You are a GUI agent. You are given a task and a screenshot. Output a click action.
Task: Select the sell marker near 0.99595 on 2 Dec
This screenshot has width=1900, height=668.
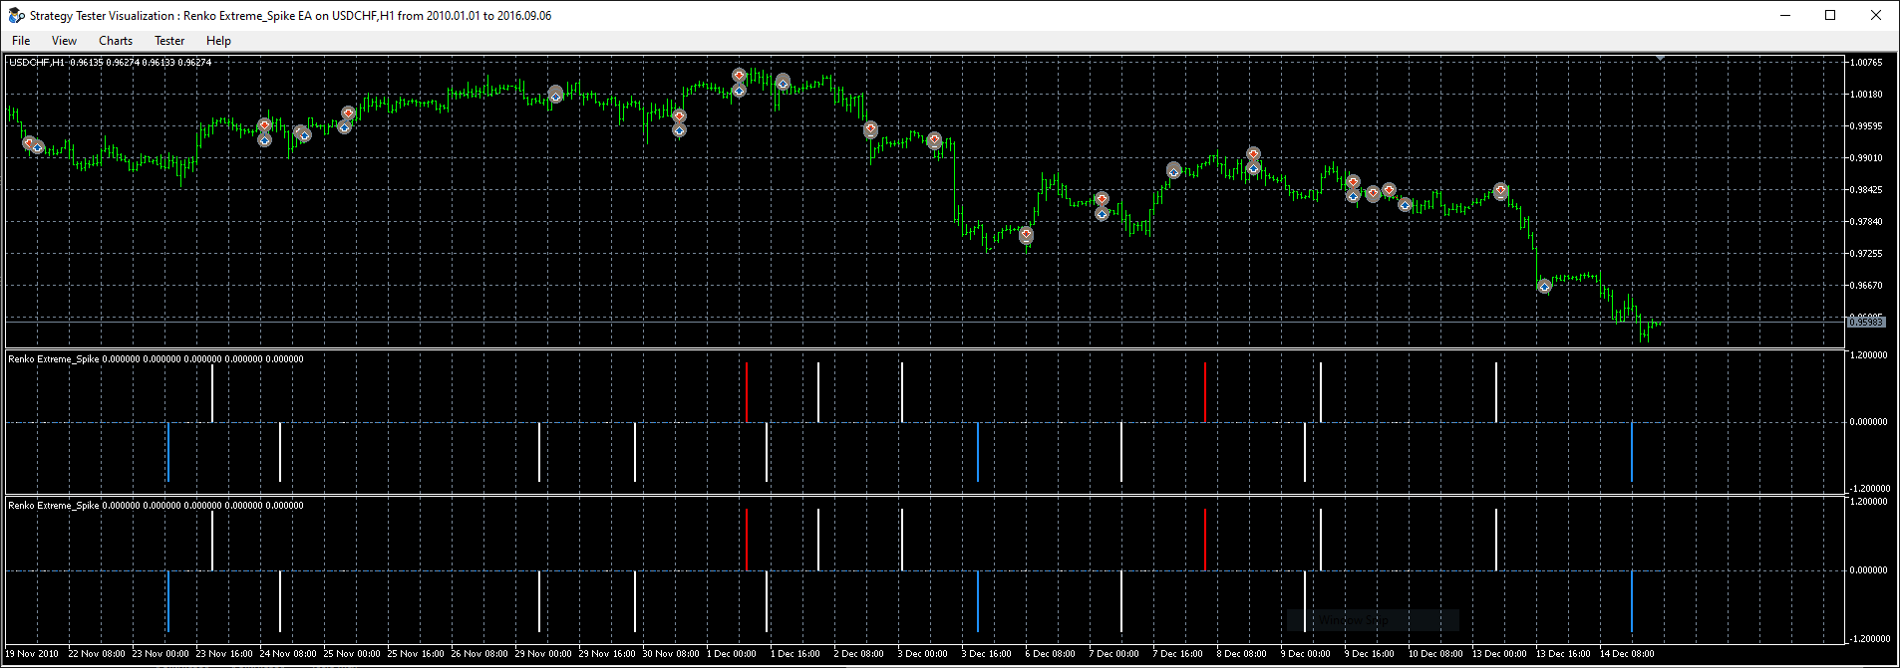coord(870,128)
